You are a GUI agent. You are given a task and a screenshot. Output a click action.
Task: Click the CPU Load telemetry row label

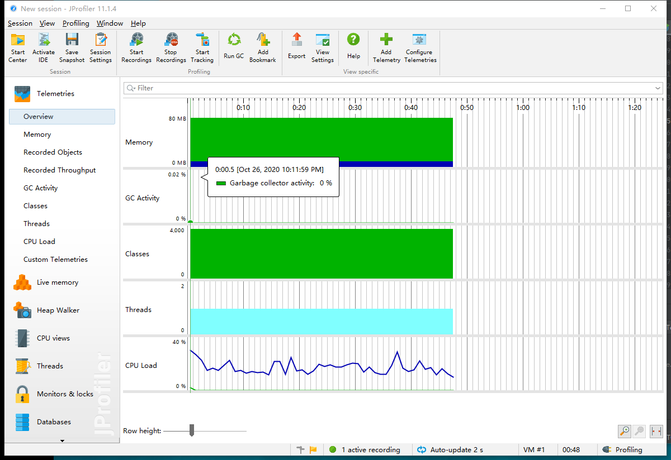tap(141, 366)
